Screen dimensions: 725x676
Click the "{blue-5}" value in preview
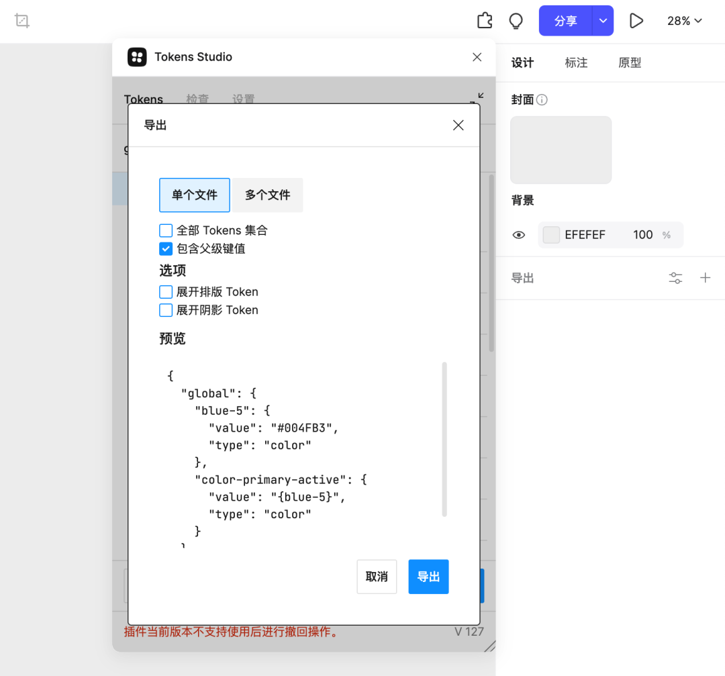[305, 497]
